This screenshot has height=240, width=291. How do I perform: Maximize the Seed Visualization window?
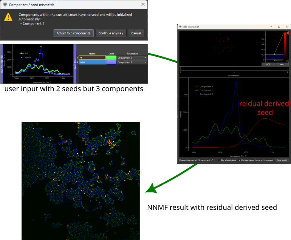[279, 26]
